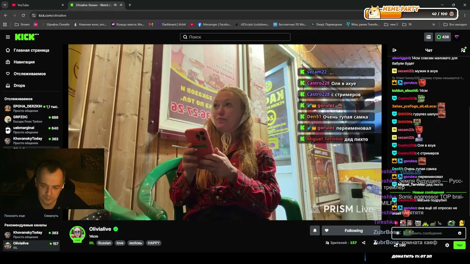The image size is (470, 264).
Task: Mute the Olivialive tab audio icon
Action: [x=115, y=5]
